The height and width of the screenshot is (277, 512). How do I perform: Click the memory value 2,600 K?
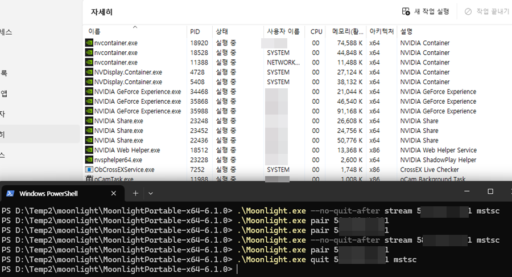(352, 160)
